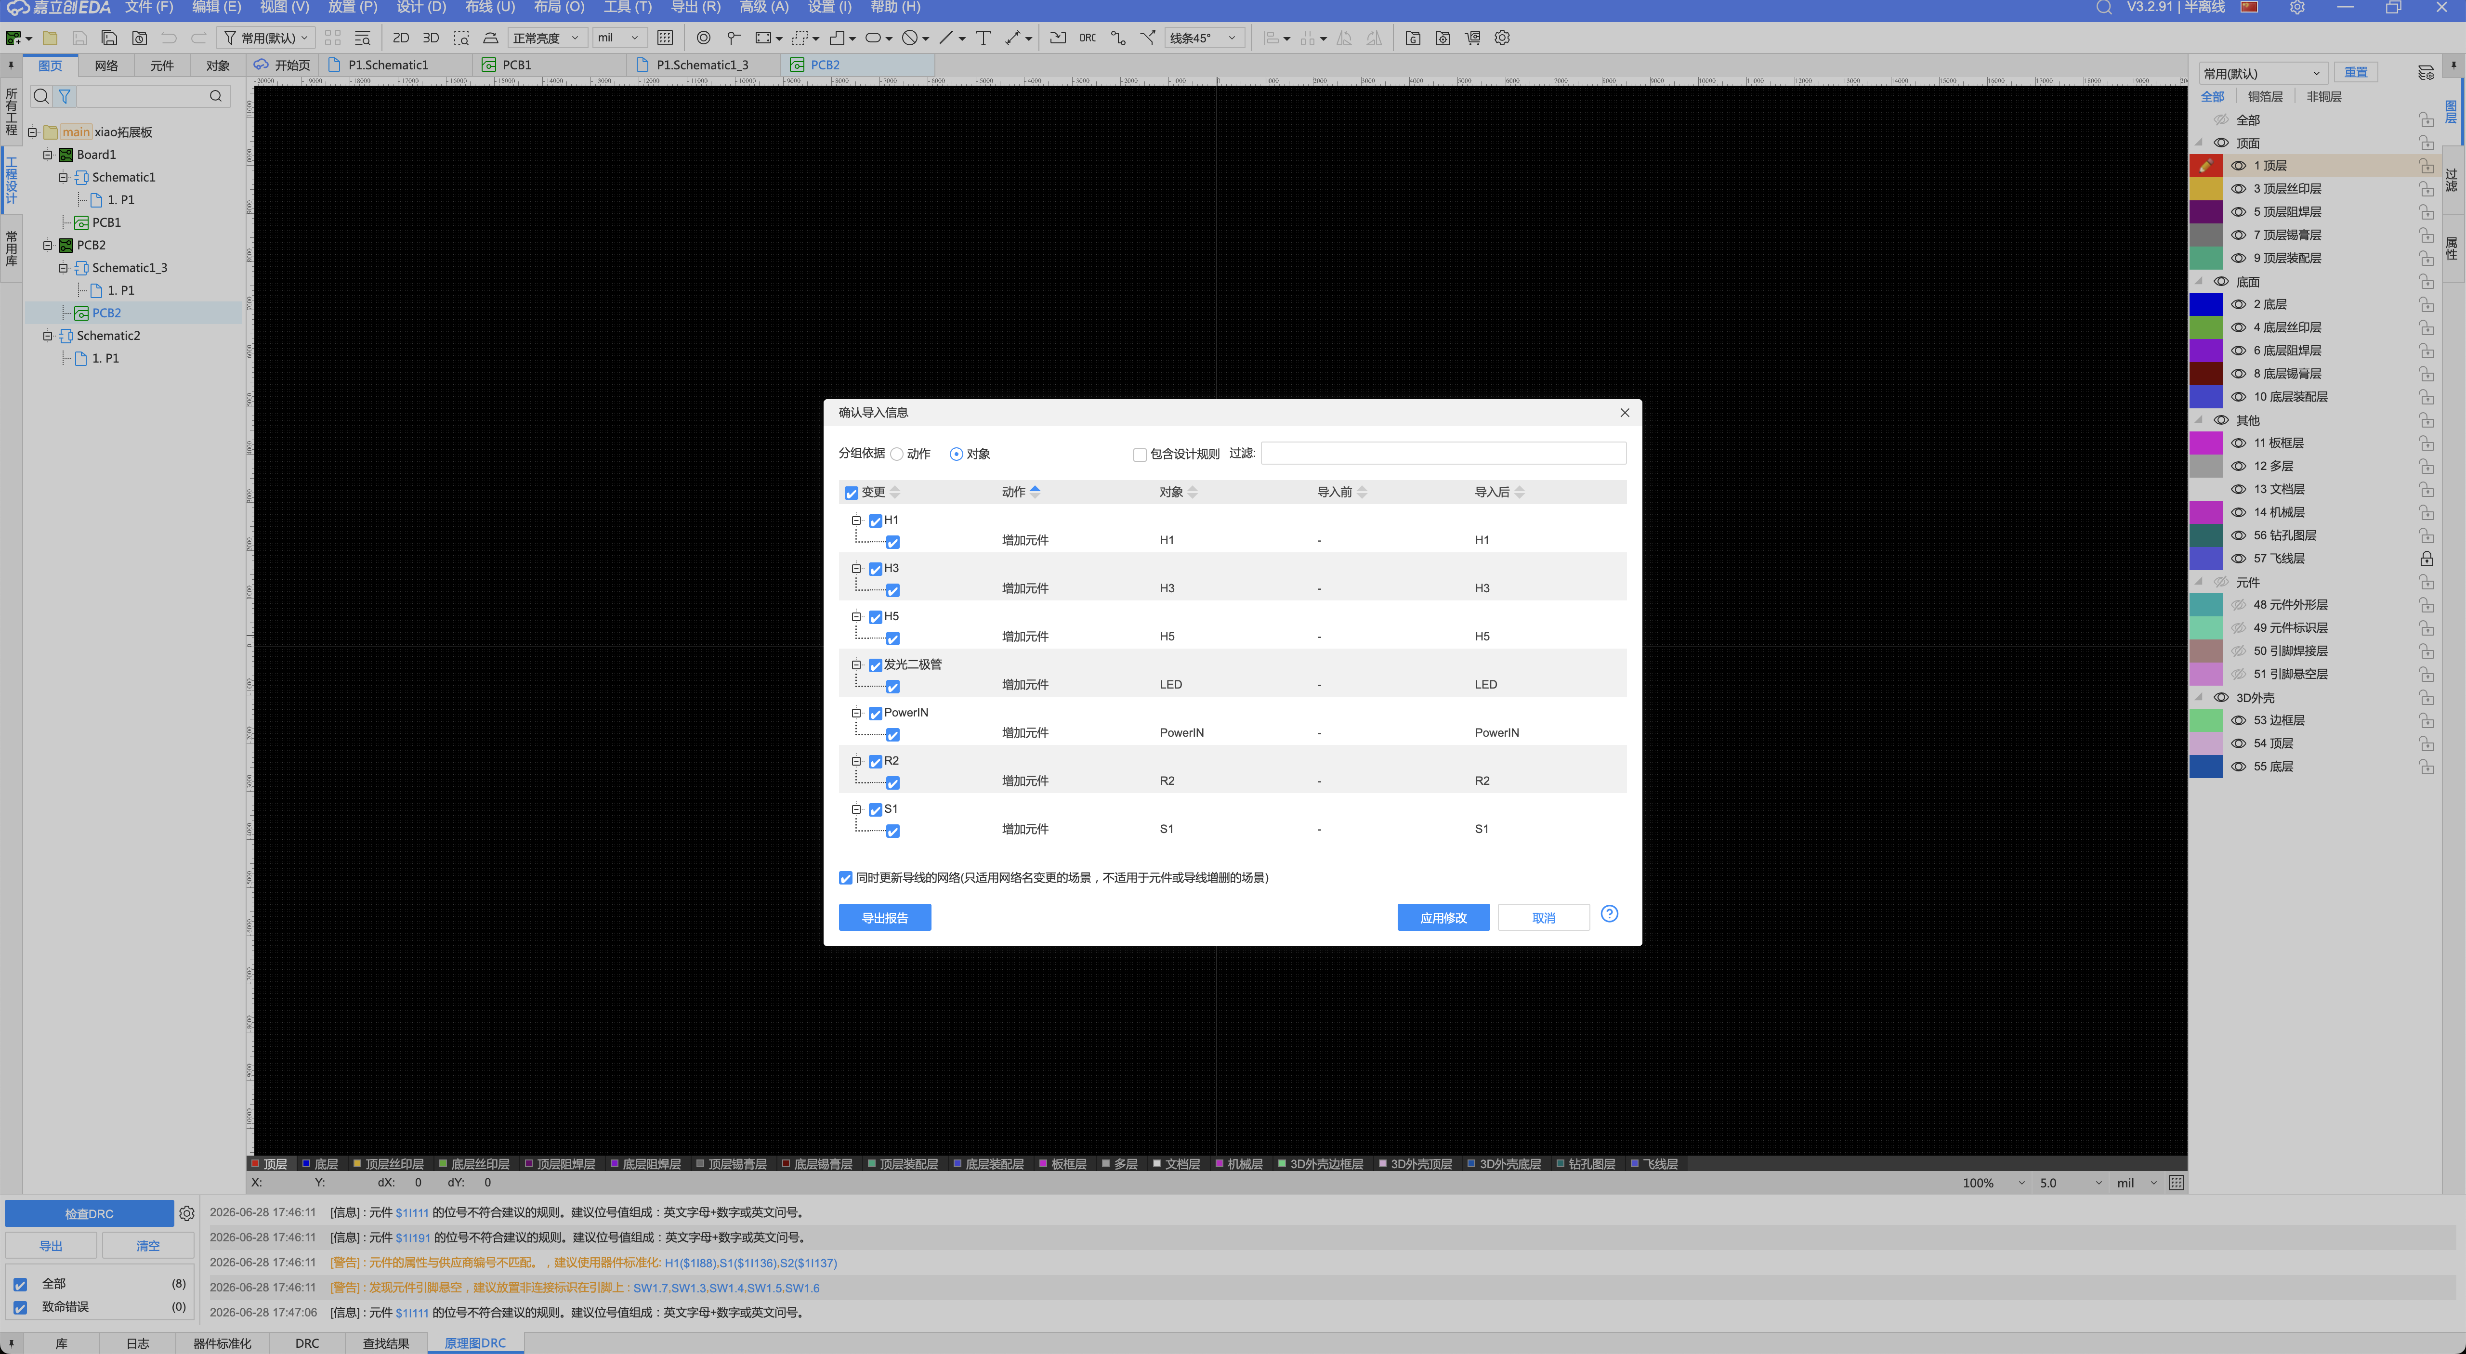This screenshot has width=2466, height=1354.
Task: Click layer manager settings icon
Action: [2425, 73]
